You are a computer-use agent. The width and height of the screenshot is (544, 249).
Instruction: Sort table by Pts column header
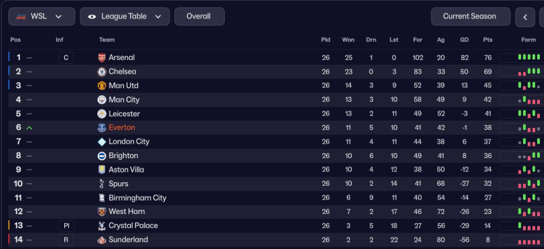(x=488, y=40)
